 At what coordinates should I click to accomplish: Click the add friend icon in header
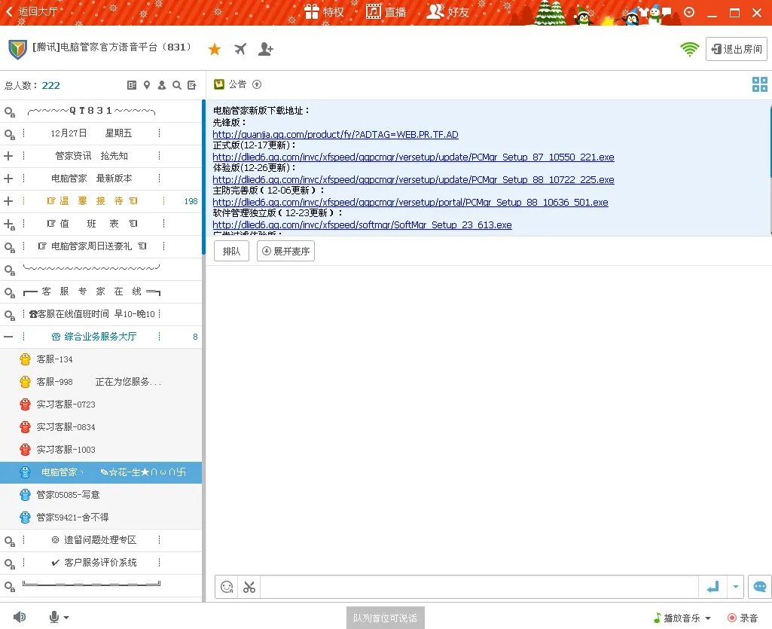[x=265, y=49]
